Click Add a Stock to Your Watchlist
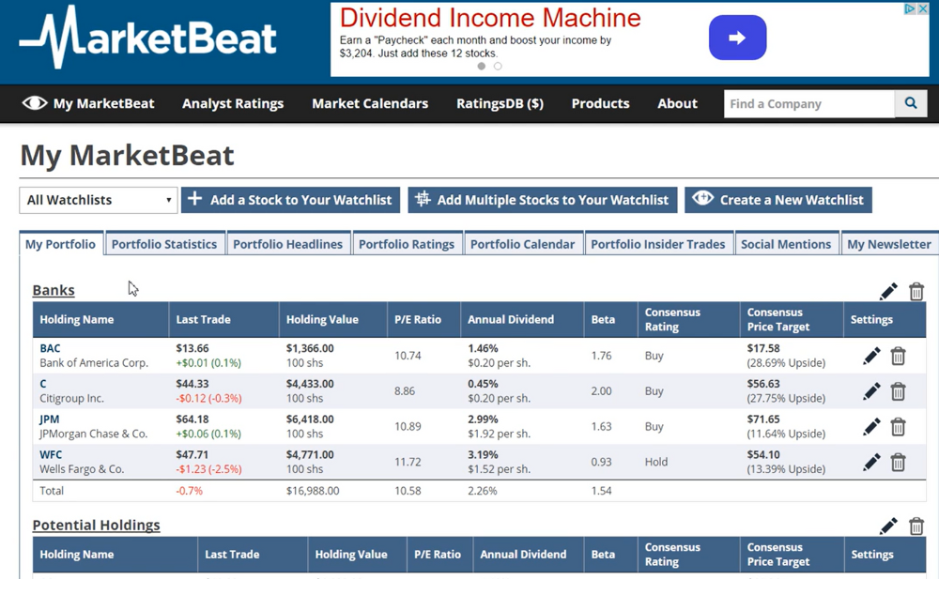This screenshot has width=939, height=610. [x=290, y=200]
